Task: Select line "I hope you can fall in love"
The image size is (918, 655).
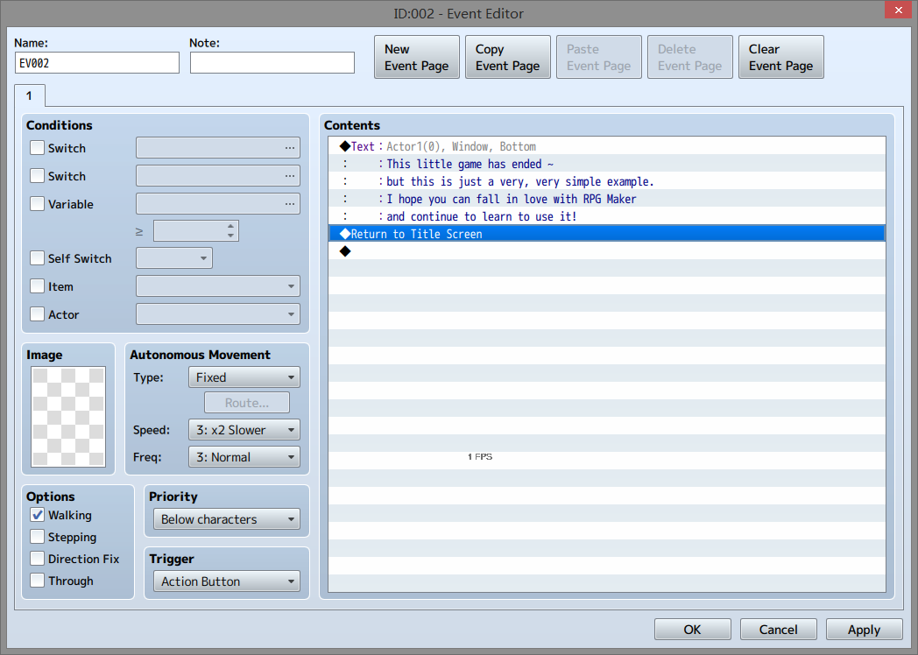Action: [x=607, y=199]
